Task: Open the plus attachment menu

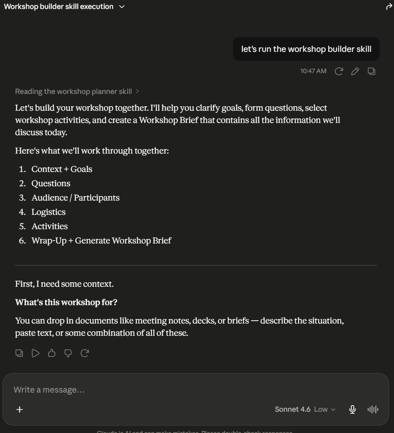Action: point(20,409)
